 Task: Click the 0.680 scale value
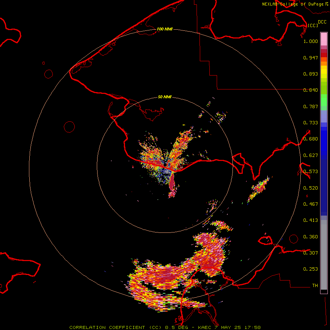click(311, 139)
